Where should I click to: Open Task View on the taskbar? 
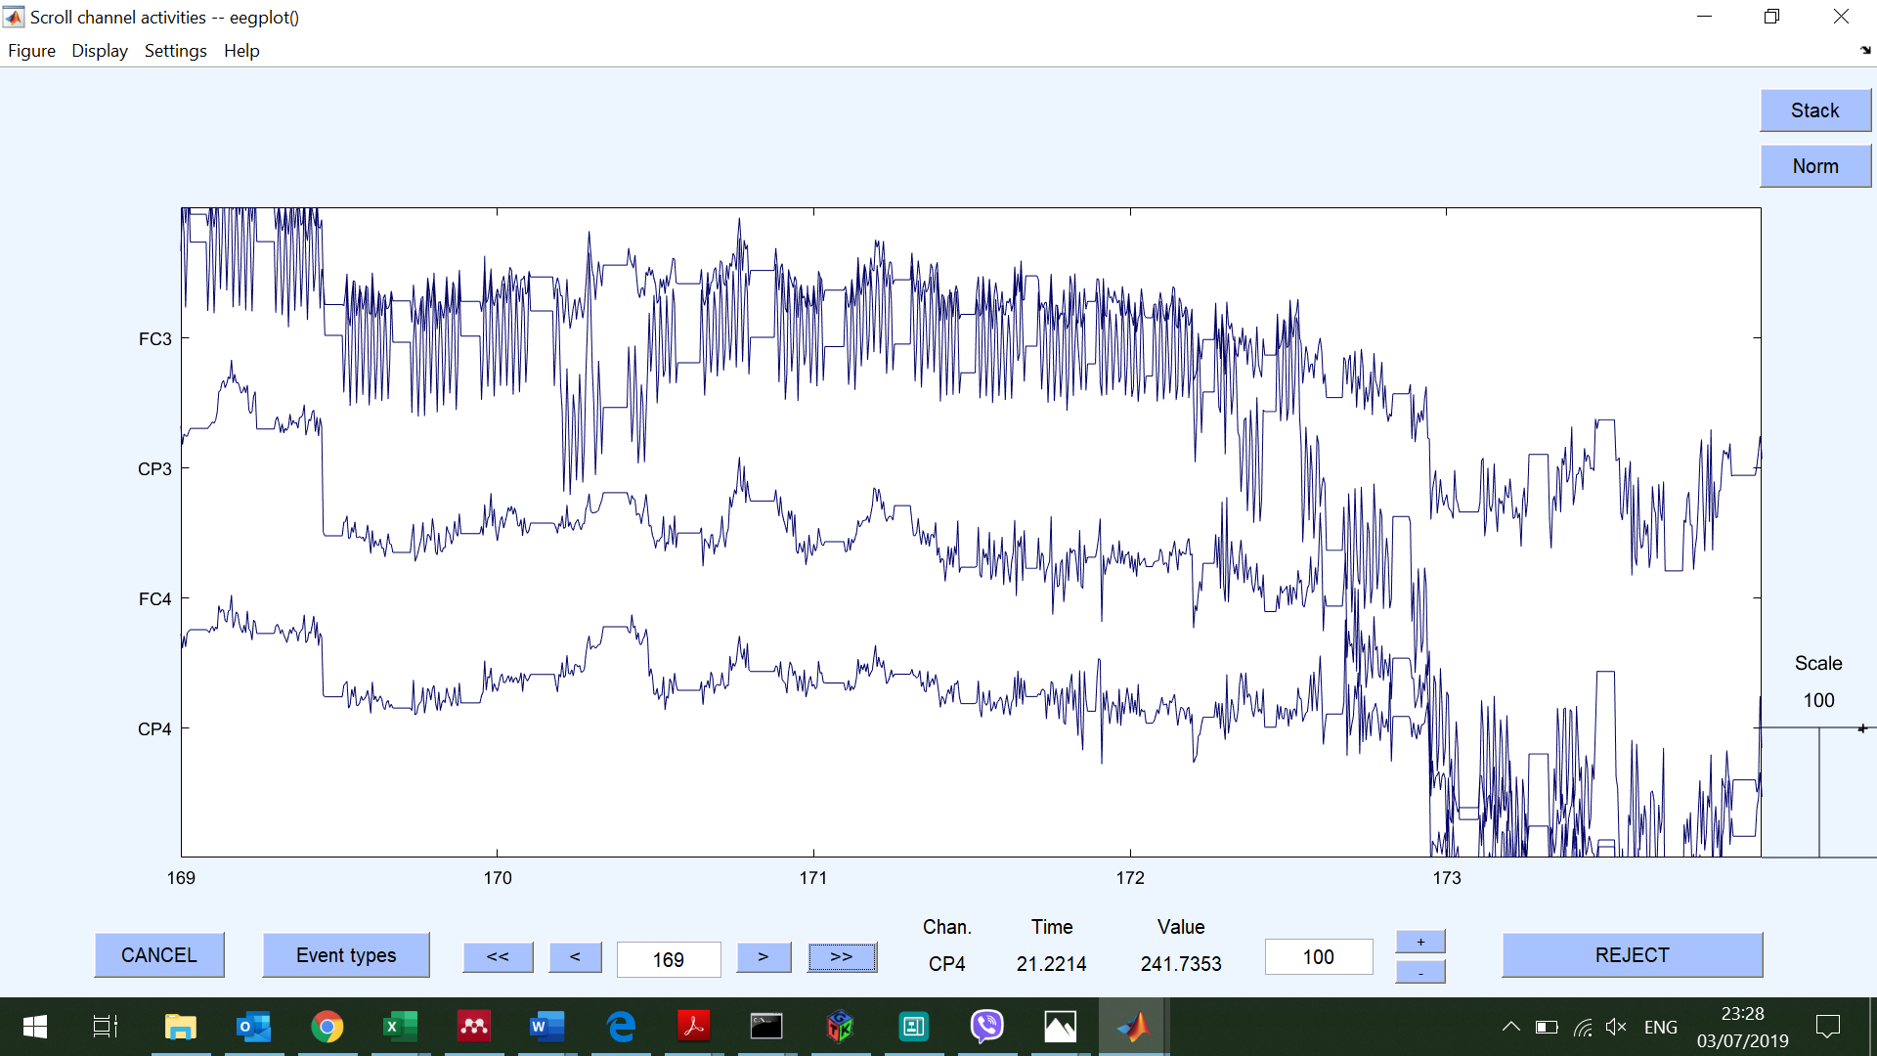106,1027
